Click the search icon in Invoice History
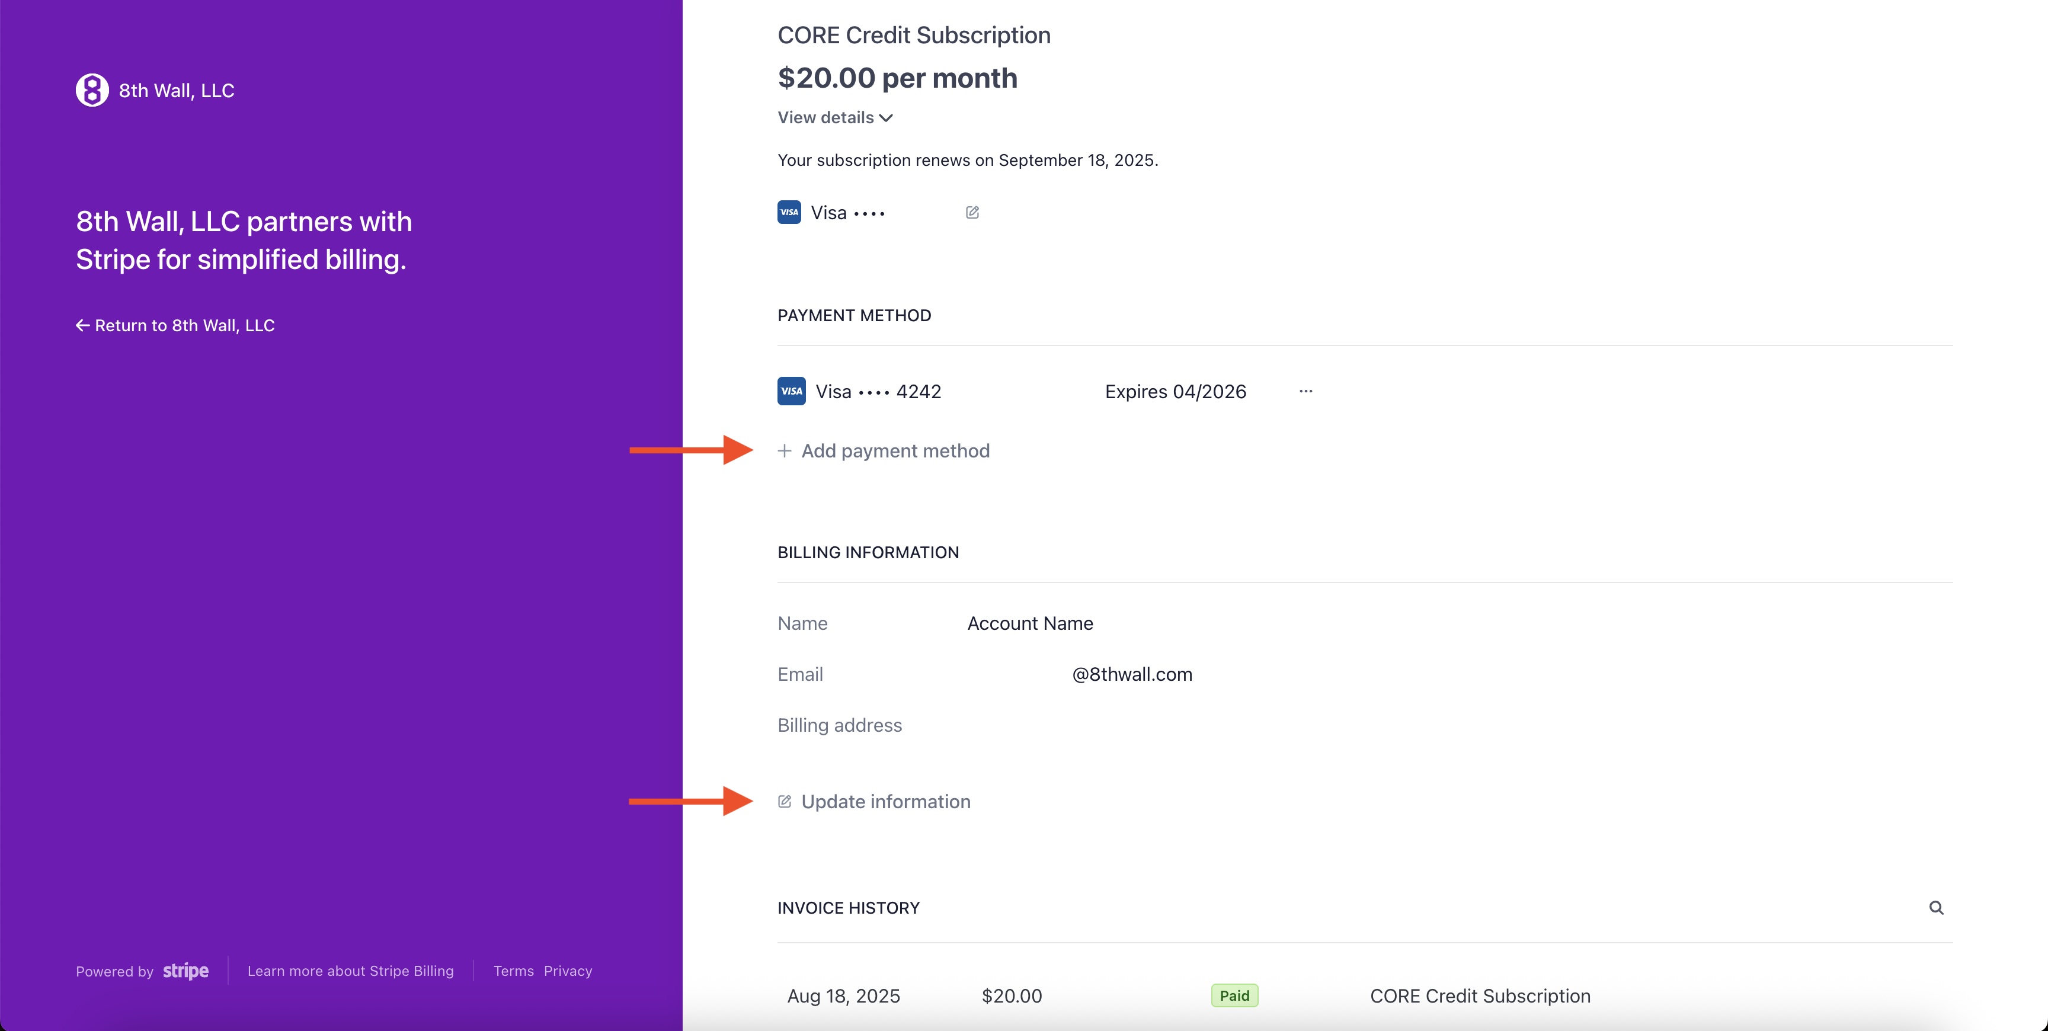This screenshot has height=1031, width=2048. pos(1937,907)
